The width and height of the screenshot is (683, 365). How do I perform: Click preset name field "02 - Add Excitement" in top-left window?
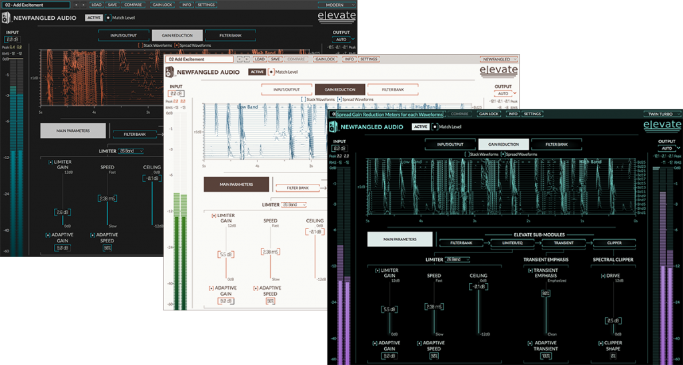coord(35,5)
